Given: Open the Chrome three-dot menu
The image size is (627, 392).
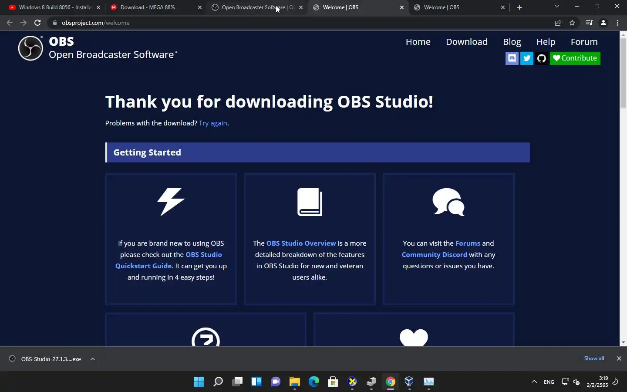Looking at the screenshot, I should click(618, 23).
